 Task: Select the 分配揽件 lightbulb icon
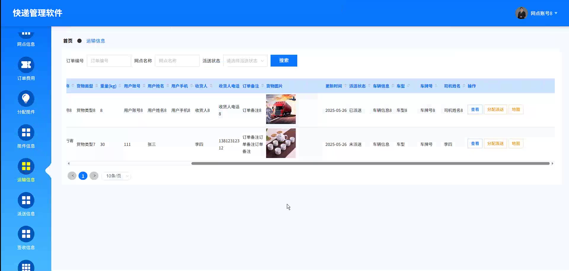click(26, 99)
